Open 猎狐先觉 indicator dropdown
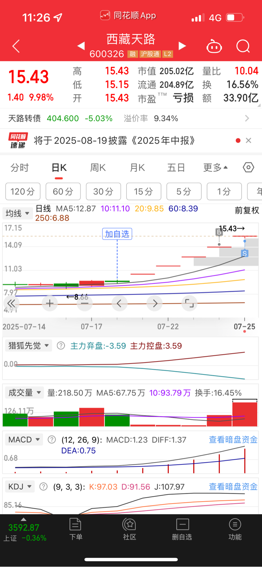 [x=28, y=346]
